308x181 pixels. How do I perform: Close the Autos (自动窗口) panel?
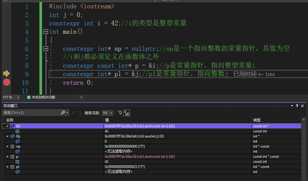tap(302, 106)
